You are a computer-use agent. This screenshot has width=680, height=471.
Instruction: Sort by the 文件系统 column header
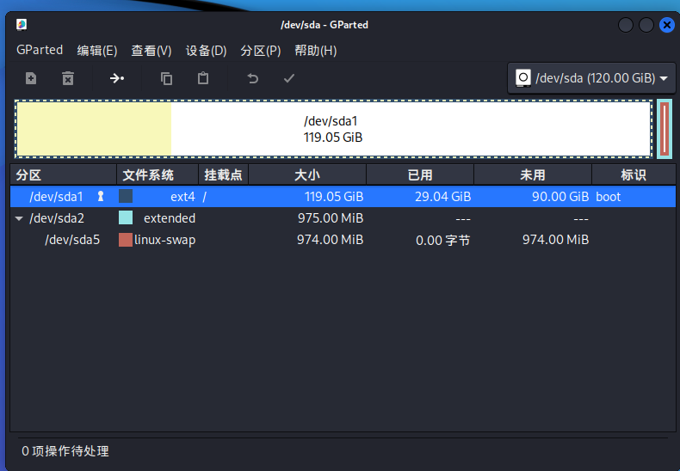[x=158, y=174]
